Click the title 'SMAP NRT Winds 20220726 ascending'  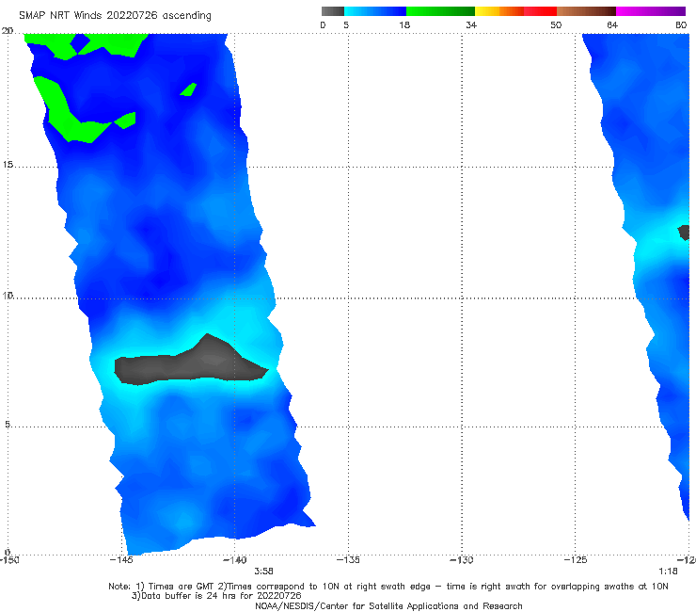pyautogui.click(x=115, y=15)
